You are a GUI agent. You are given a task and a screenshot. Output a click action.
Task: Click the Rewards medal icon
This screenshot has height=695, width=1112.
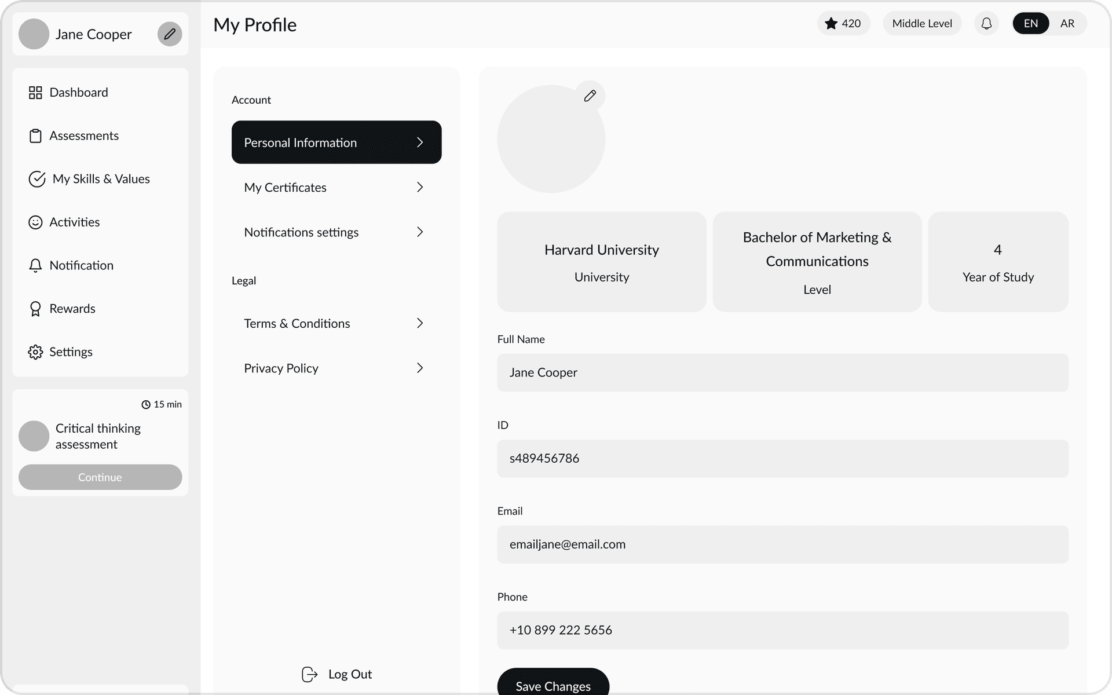pos(35,308)
